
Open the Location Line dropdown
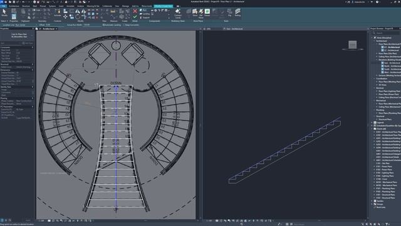pos(26,25)
